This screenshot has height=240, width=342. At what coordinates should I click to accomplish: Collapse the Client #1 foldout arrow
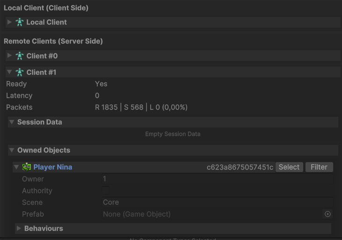(9, 72)
